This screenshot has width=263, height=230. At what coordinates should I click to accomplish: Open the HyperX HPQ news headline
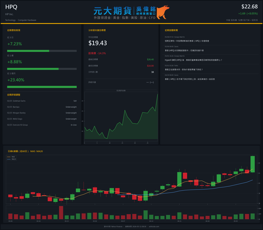click(193, 60)
